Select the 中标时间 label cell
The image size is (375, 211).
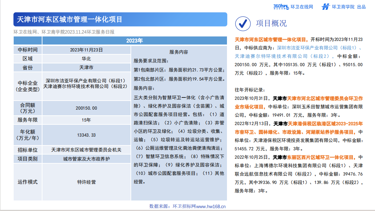click(28, 50)
